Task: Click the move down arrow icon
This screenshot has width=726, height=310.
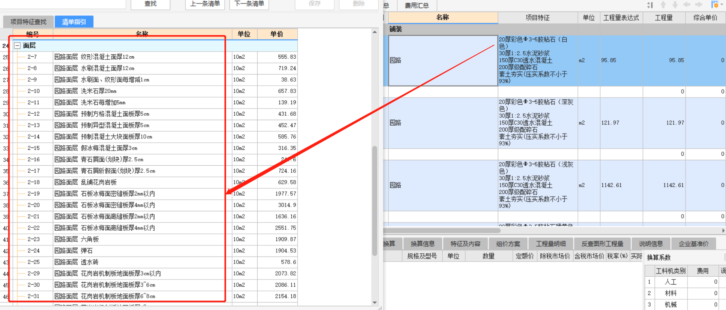Action: 675,5
